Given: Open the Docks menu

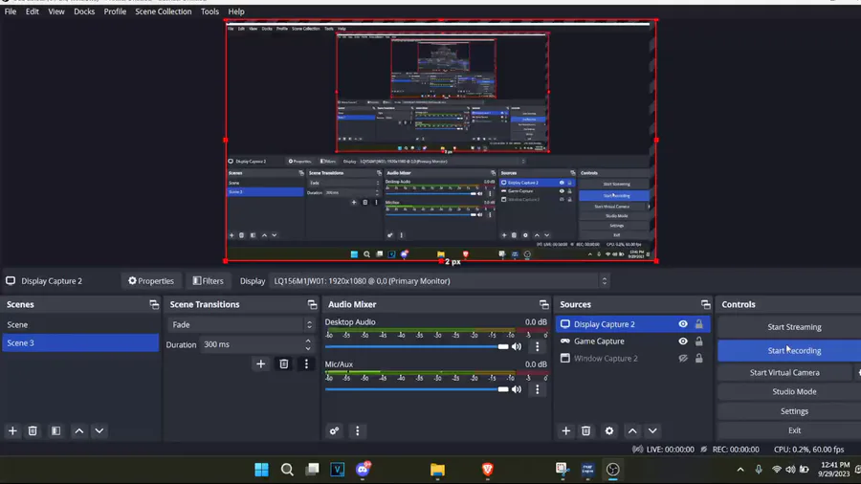Looking at the screenshot, I should click(84, 11).
